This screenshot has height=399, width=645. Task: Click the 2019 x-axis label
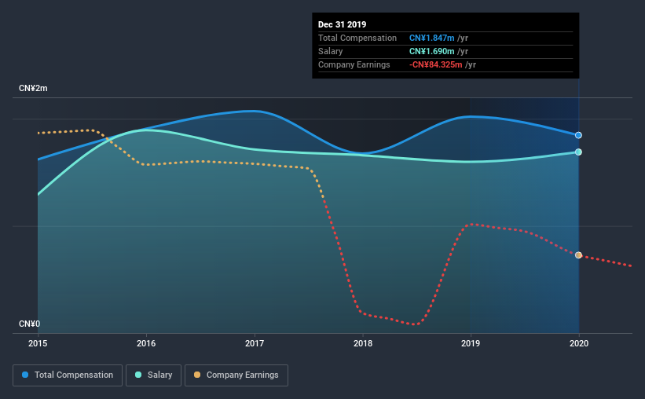471,343
